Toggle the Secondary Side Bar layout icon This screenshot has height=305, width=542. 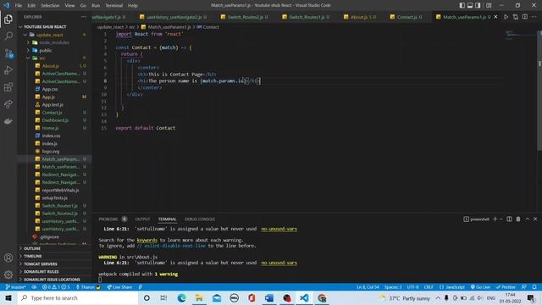click(478, 5)
